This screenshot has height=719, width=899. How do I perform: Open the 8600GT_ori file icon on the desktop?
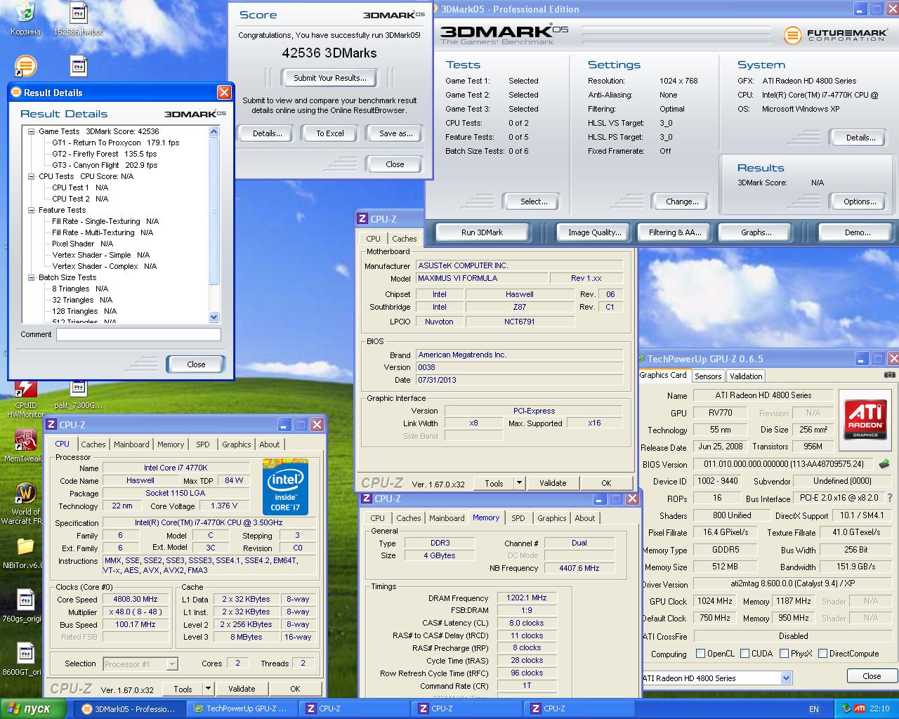tap(25, 659)
